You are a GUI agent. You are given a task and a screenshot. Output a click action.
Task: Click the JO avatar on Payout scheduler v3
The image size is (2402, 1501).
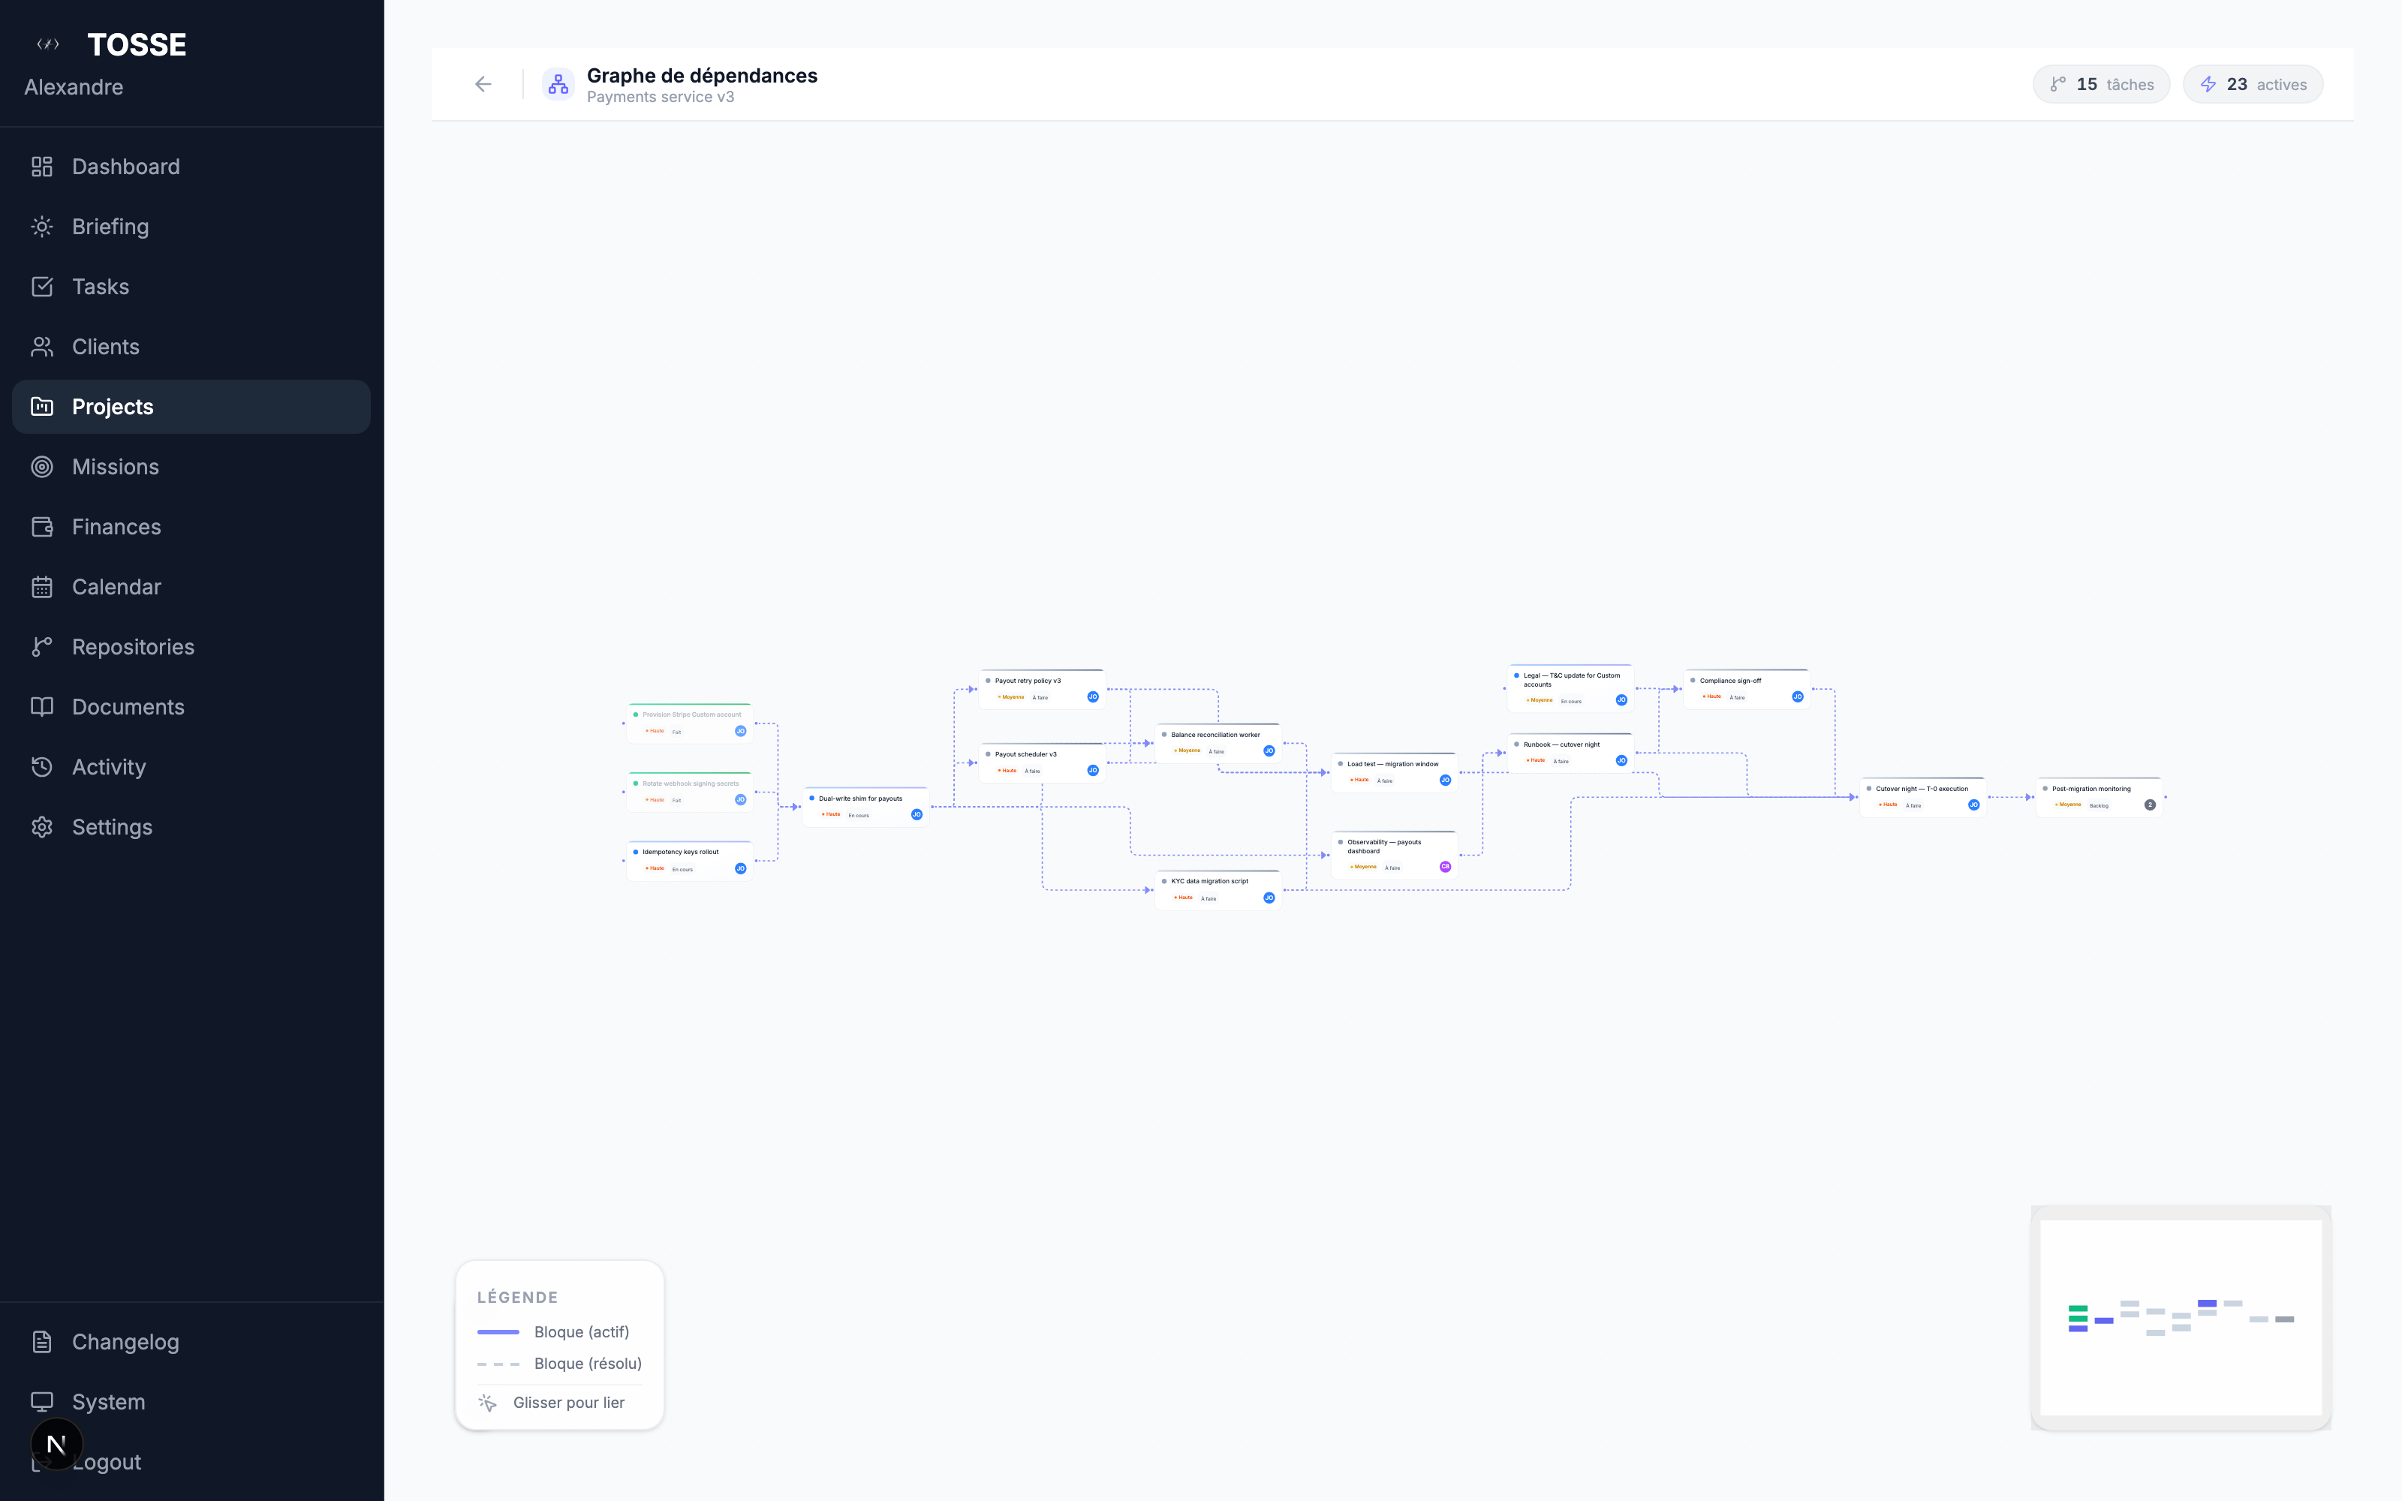tap(1092, 769)
